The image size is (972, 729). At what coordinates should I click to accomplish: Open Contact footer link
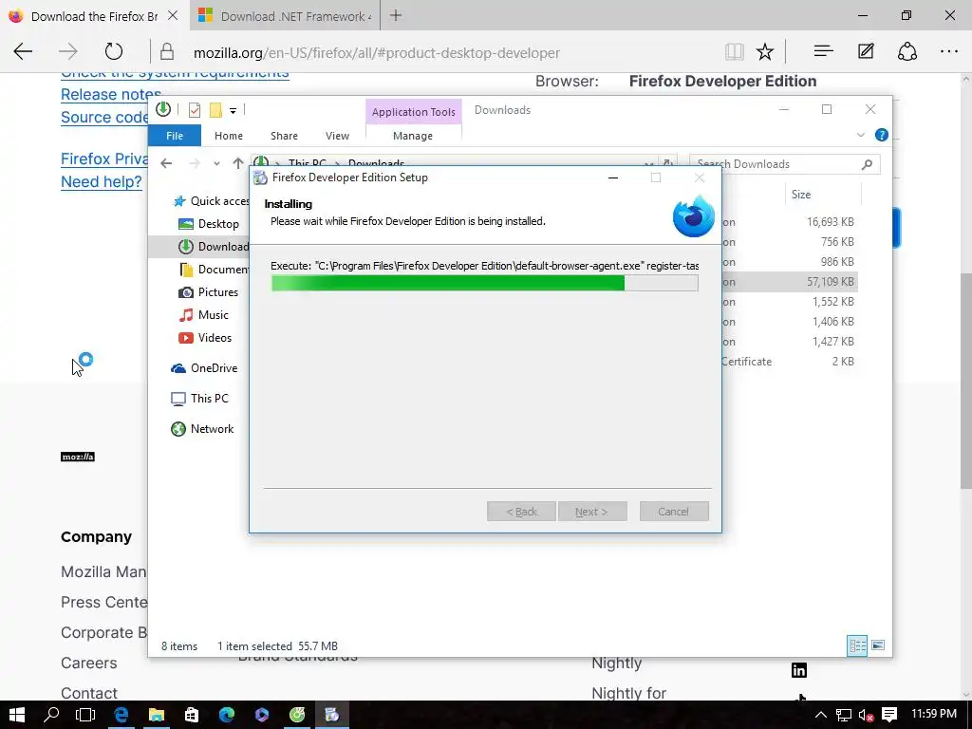88,693
